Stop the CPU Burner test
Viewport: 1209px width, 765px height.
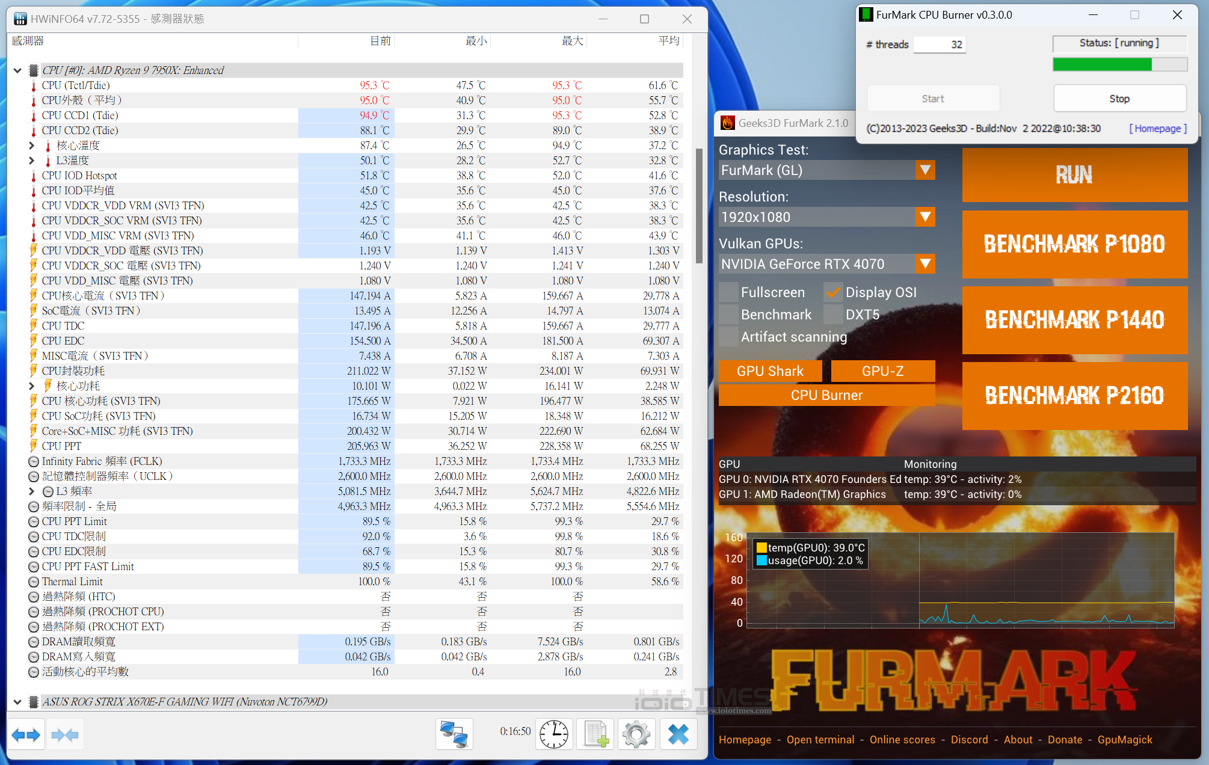point(1120,99)
